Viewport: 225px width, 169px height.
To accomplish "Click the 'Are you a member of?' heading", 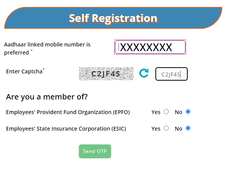I will [x=47, y=97].
